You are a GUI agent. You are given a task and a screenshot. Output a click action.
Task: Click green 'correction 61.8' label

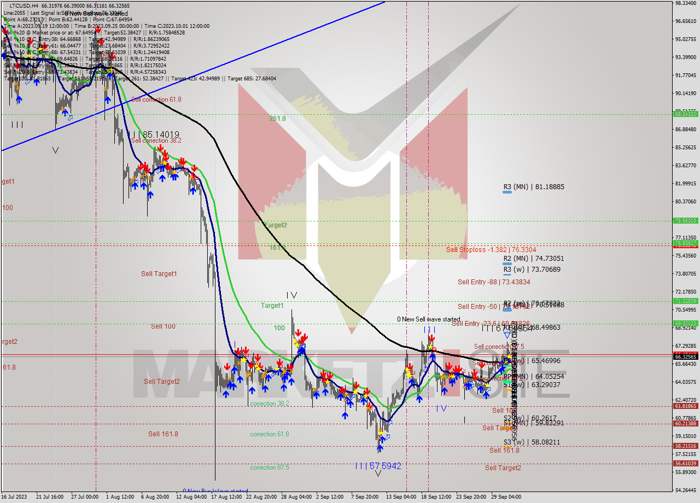270,434
